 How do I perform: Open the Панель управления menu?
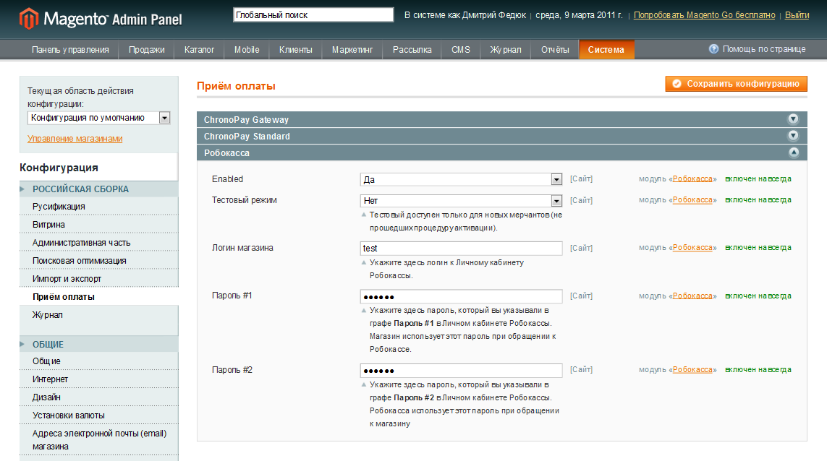point(70,50)
